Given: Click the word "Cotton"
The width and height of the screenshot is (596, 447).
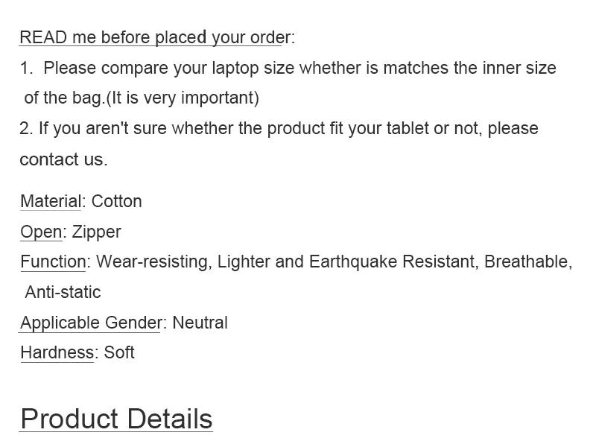Looking at the screenshot, I should click(x=116, y=201).
